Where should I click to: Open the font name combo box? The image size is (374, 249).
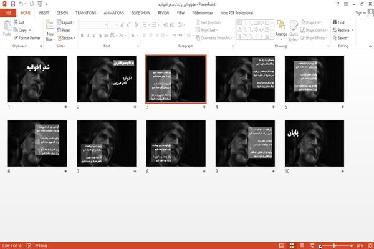point(93,25)
